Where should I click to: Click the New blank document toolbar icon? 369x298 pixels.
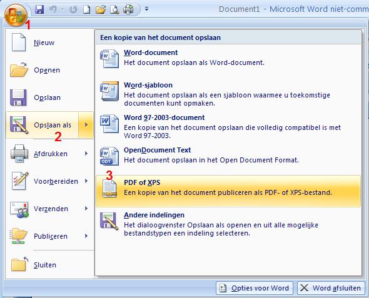point(86,9)
